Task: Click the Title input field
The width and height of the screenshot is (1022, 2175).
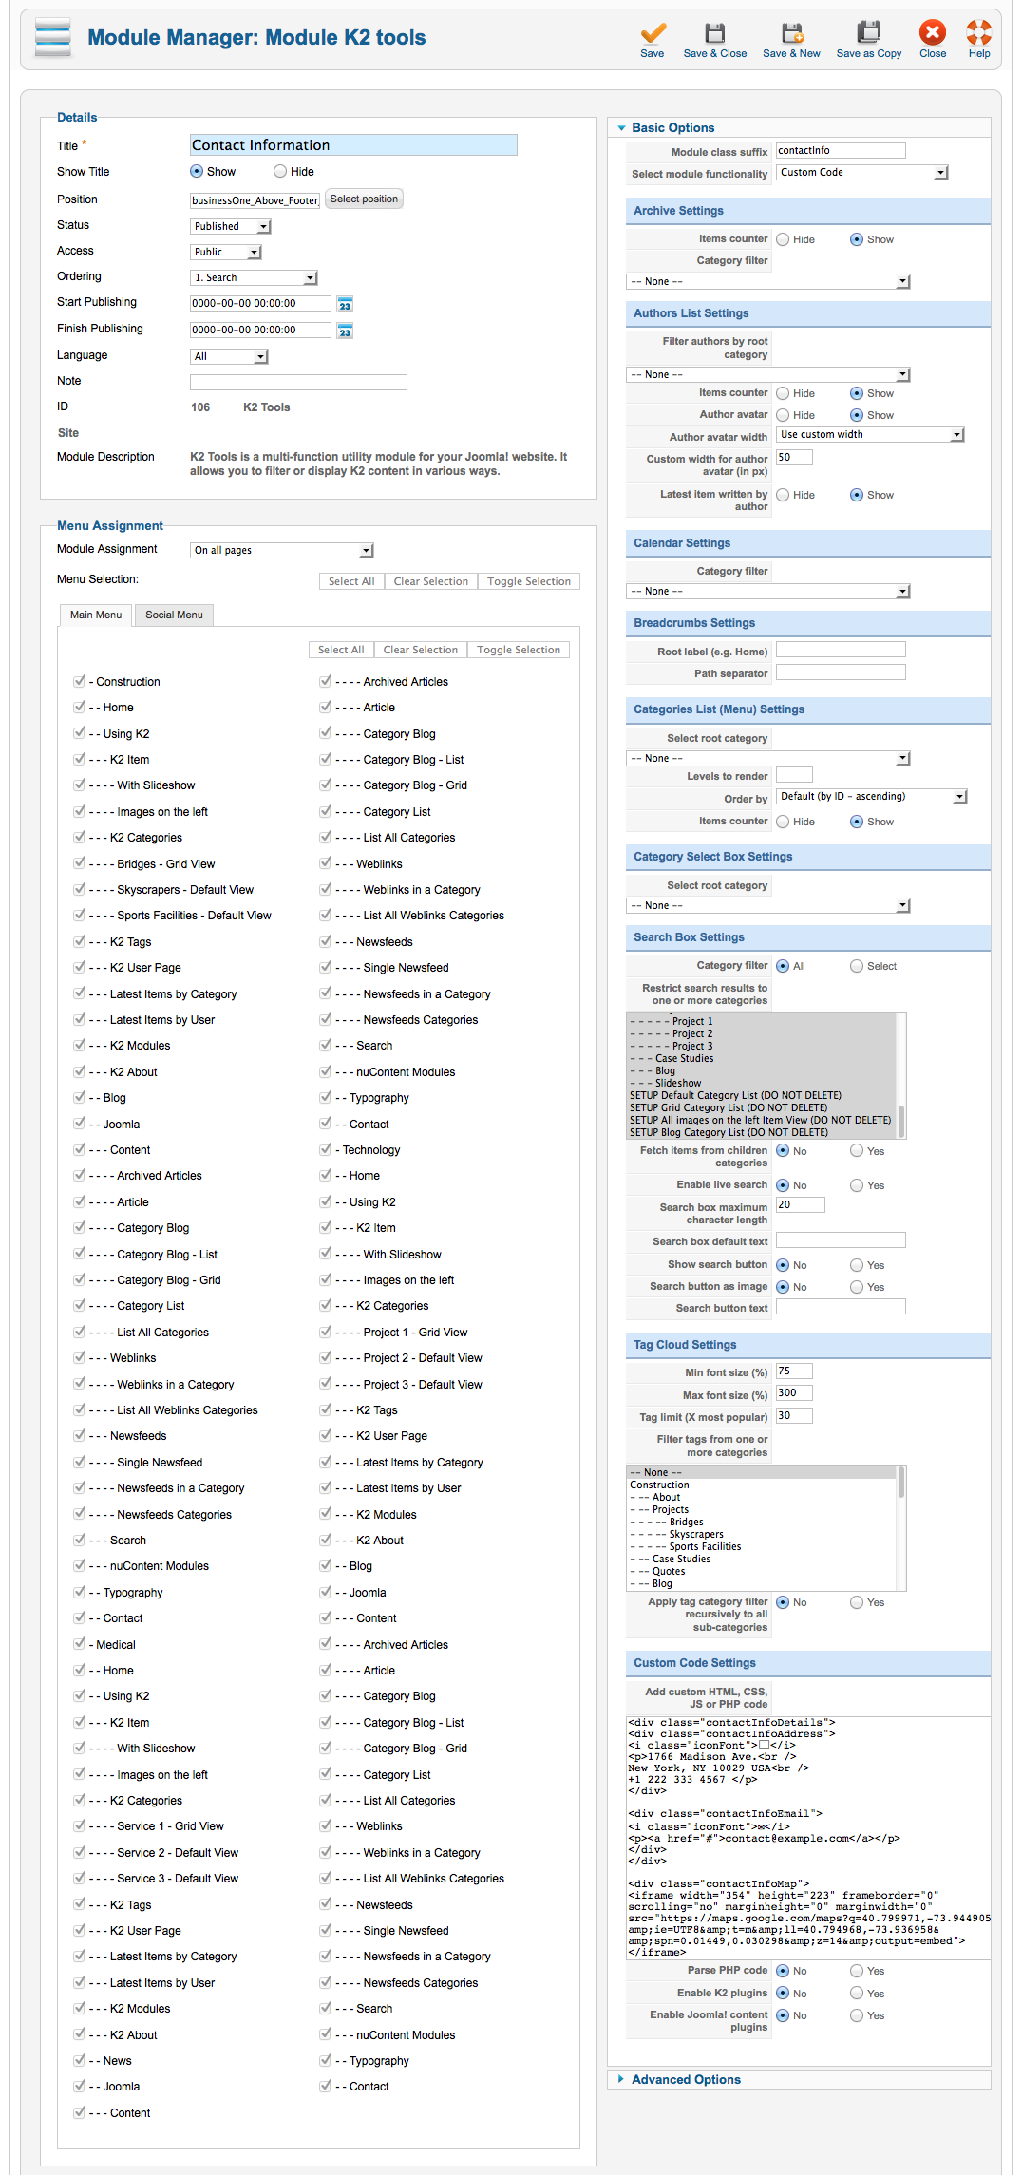Action: 353,144
